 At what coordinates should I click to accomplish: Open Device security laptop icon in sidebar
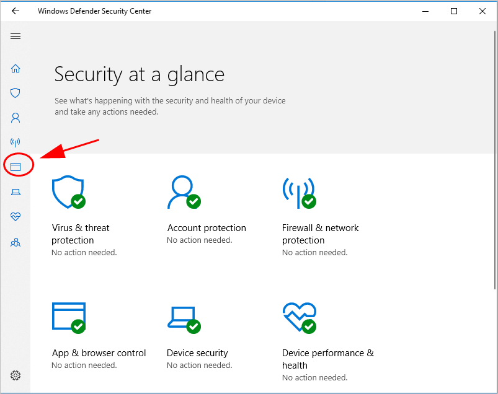(16, 192)
